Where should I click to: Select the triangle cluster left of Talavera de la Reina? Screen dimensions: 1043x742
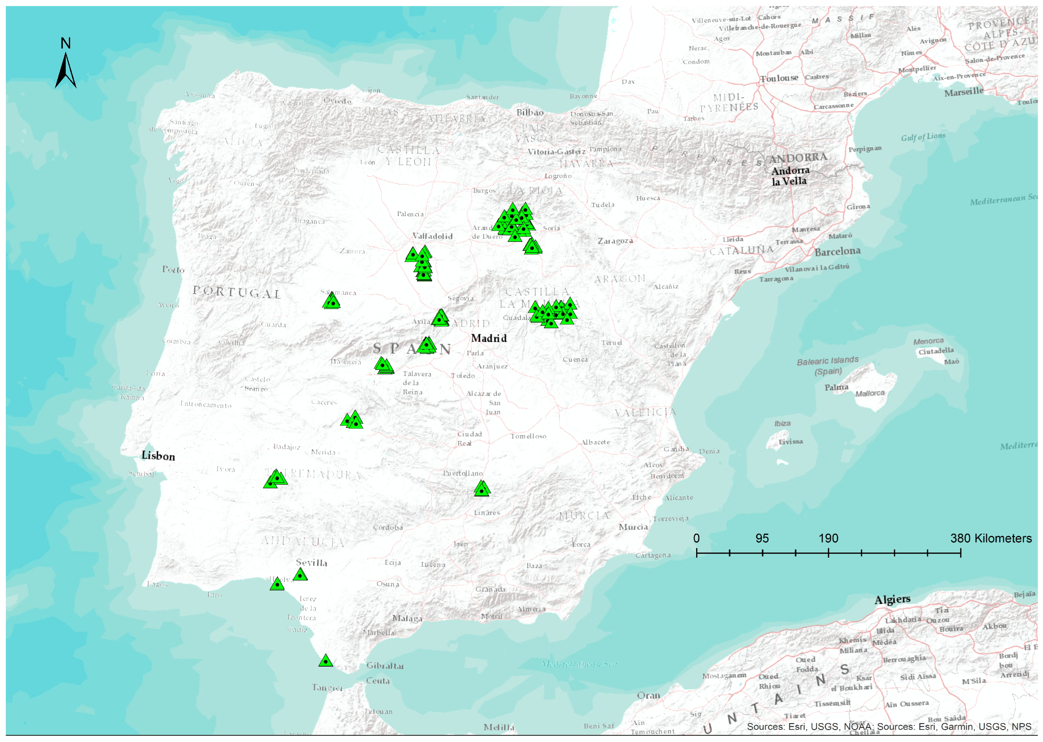384,366
